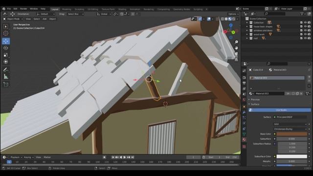Select the Annotate pencil tool
Viewport: 313px width, 176px height.
click(x=6, y=69)
